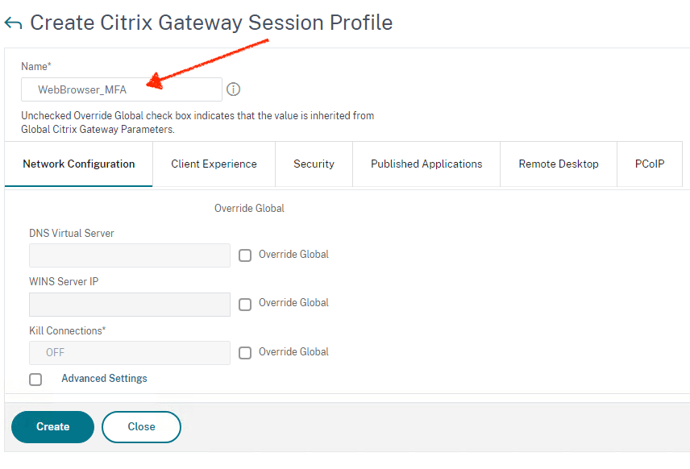
Task: Check Override Global for WINS Server IP
Action: (245, 304)
